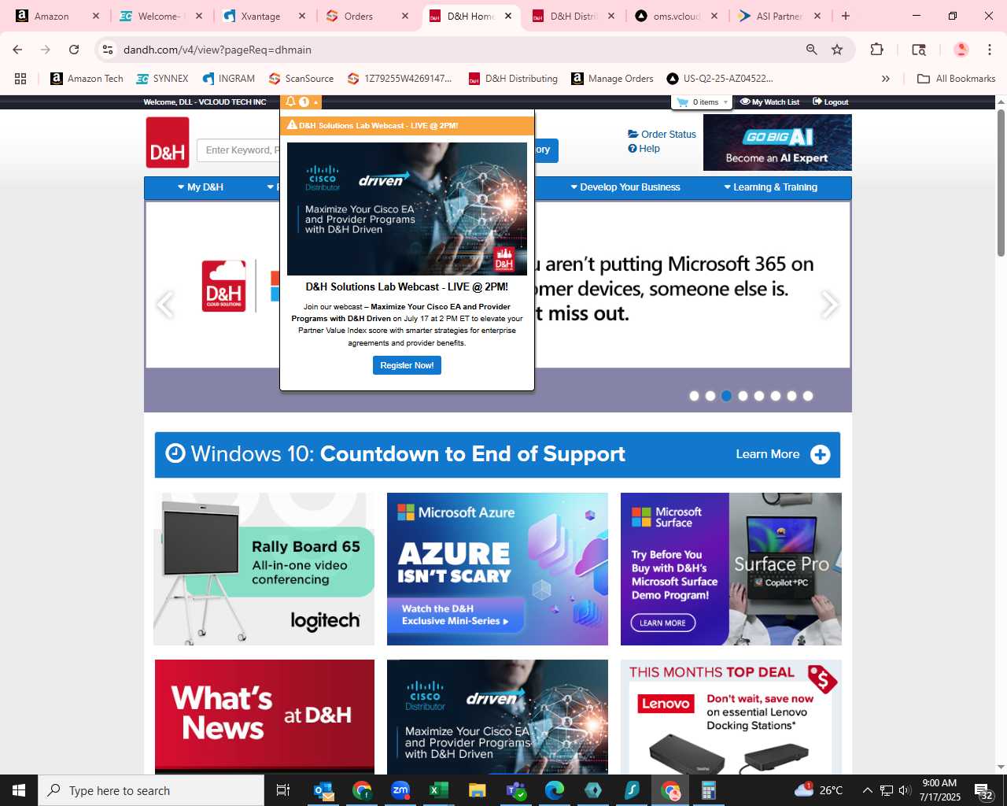This screenshot has height=806, width=1007.
Task: Open Outlook from the taskbar
Action: tap(323, 790)
